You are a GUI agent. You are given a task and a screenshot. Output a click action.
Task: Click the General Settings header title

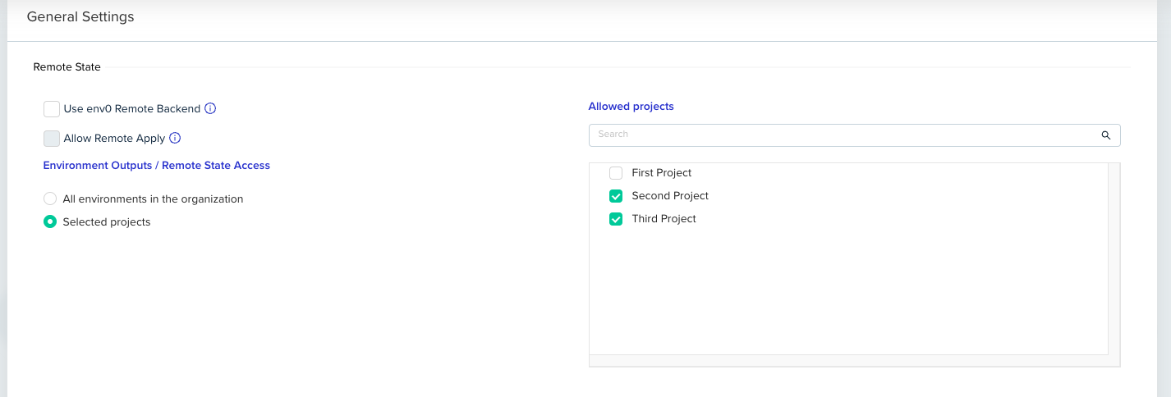point(80,16)
